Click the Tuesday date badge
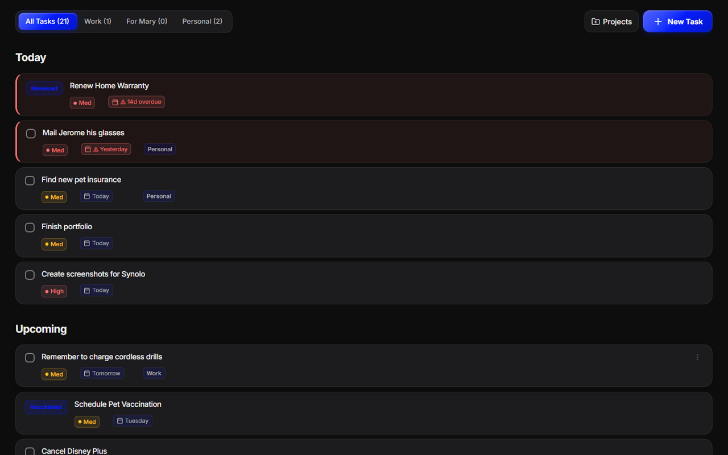This screenshot has height=455, width=728. click(x=133, y=421)
